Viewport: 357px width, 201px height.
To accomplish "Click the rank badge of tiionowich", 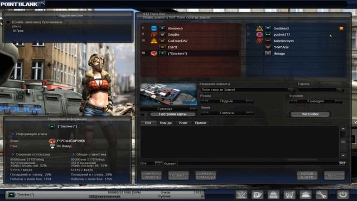I will (162, 28).
